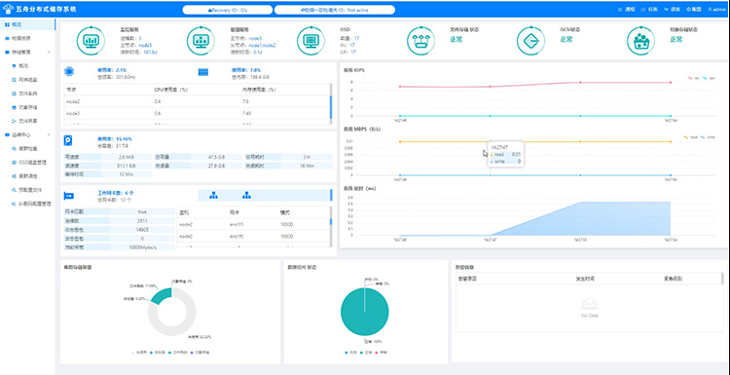Click the object storage basket icon
Viewport: 730px width, 375px height.
coord(641,41)
